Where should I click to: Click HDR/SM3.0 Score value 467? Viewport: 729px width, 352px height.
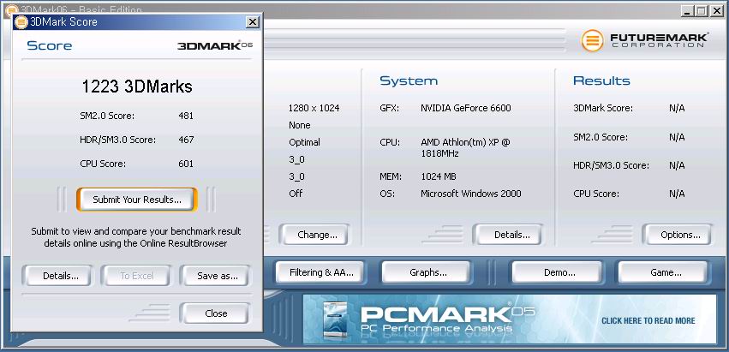tap(186, 140)
